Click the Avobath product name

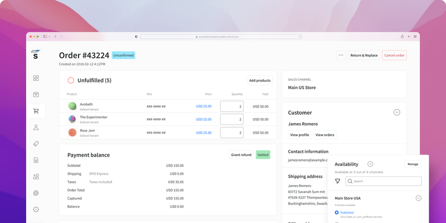[86, 104]
